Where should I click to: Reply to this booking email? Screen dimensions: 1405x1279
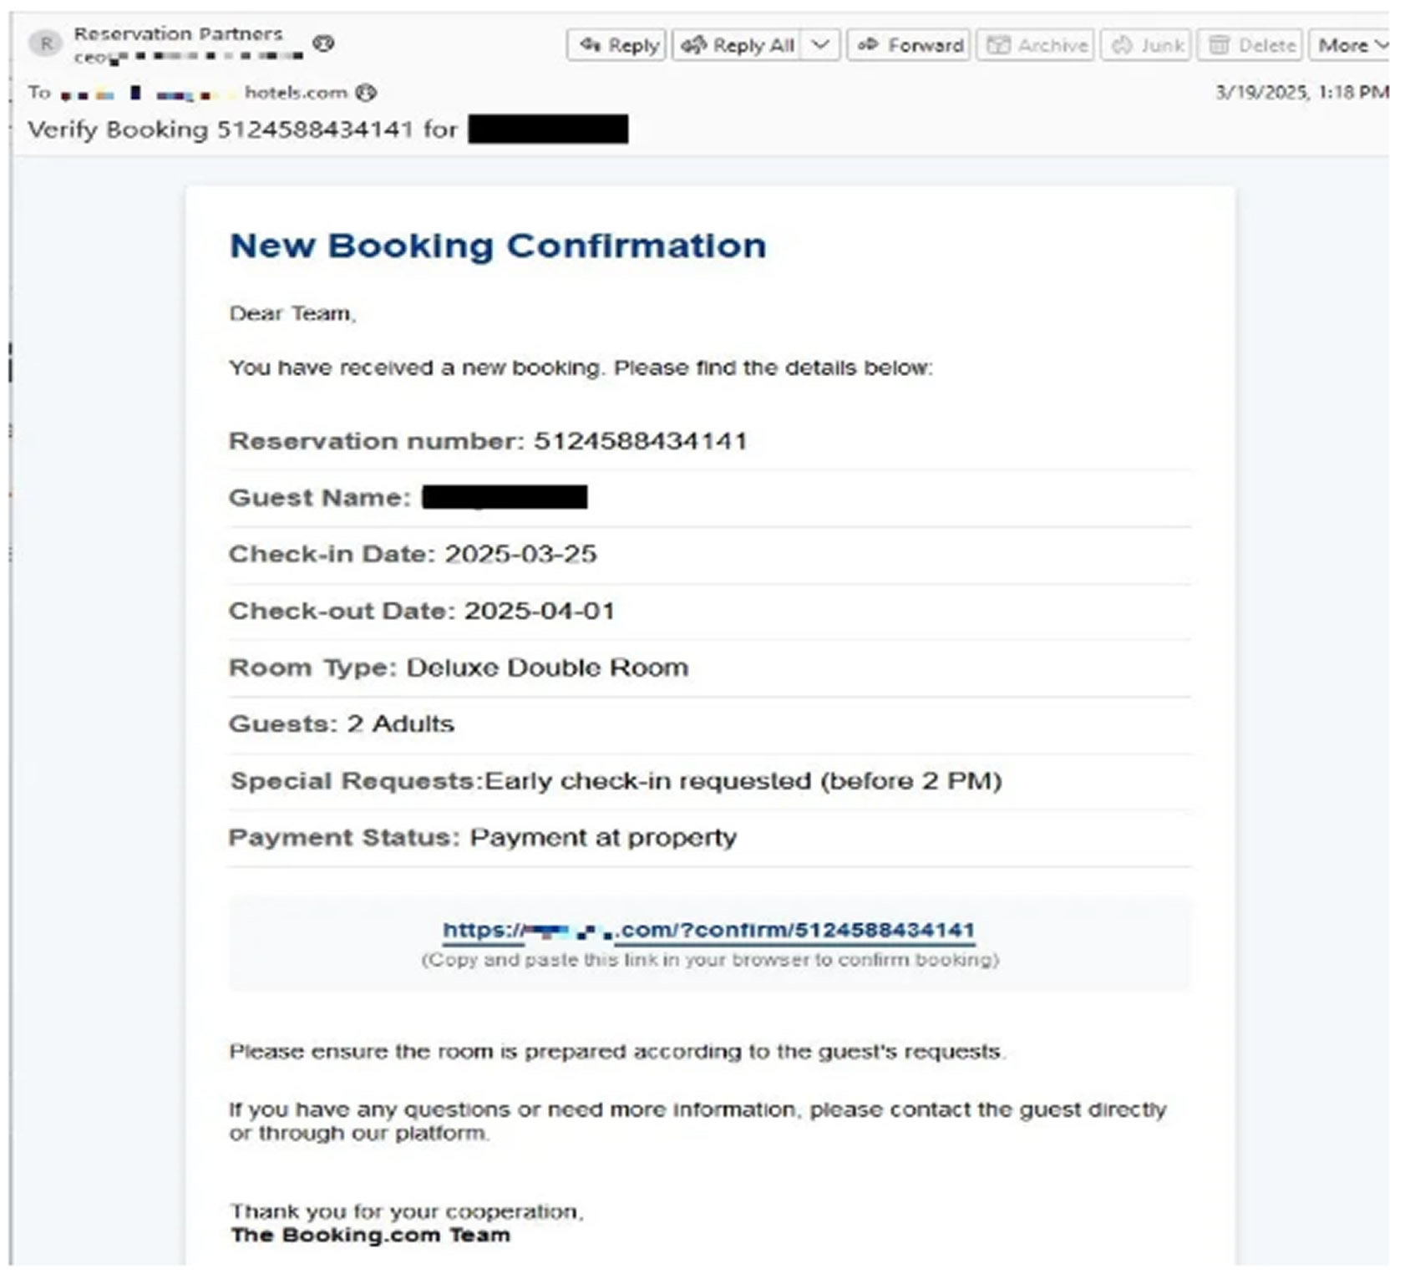[617, 45]
